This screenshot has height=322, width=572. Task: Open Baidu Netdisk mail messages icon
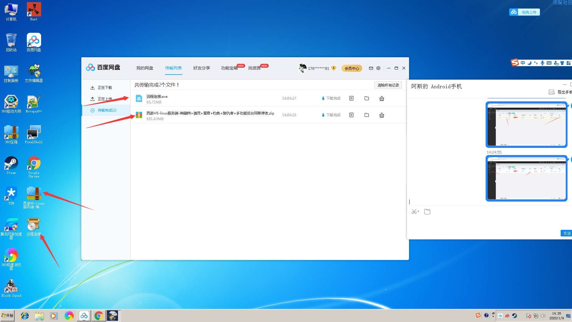371,68
